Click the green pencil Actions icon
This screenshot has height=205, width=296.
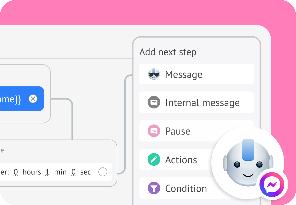tap(154, 159)
